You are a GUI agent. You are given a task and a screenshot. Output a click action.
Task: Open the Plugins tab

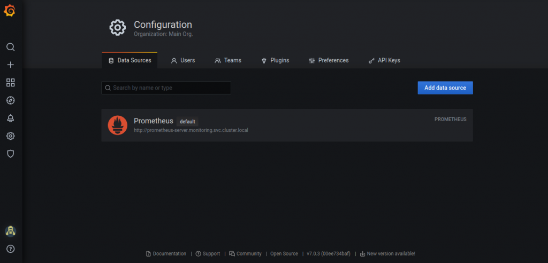point(275,60)
